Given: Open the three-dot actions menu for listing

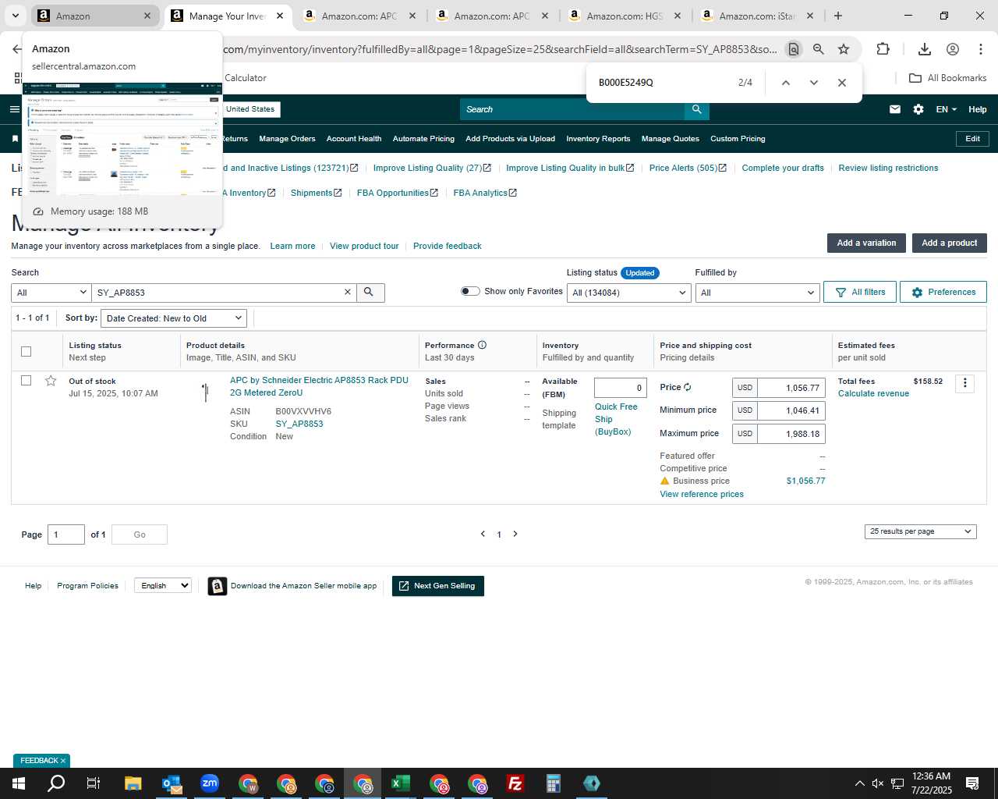Looking at the screenshot, I should coord(964,383).
